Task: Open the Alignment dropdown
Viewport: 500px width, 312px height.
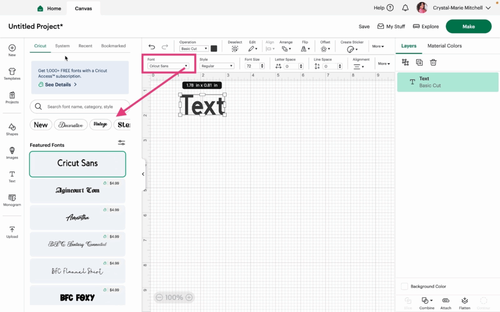Action: click(359, 66)
